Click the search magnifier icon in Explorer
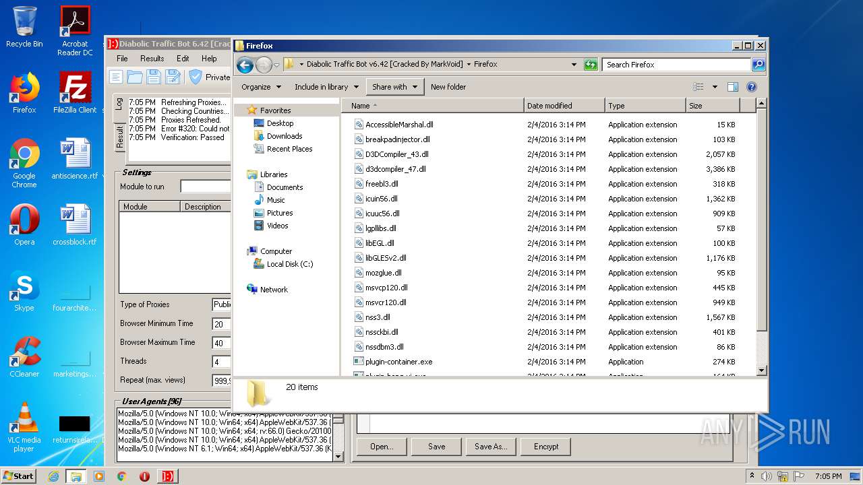The width and height of the screenshot is (863, 485). coord(758,65)
